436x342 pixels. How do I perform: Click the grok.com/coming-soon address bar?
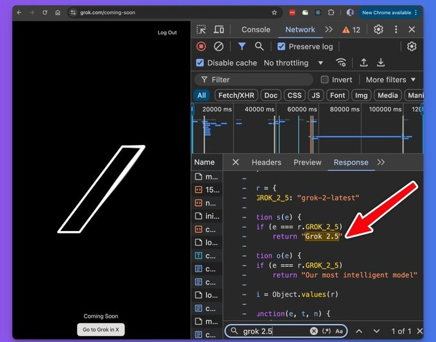(x=175, y=13)
